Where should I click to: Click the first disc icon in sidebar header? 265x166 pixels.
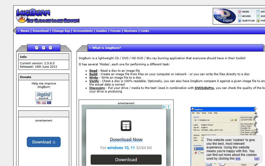pos(37,48)
